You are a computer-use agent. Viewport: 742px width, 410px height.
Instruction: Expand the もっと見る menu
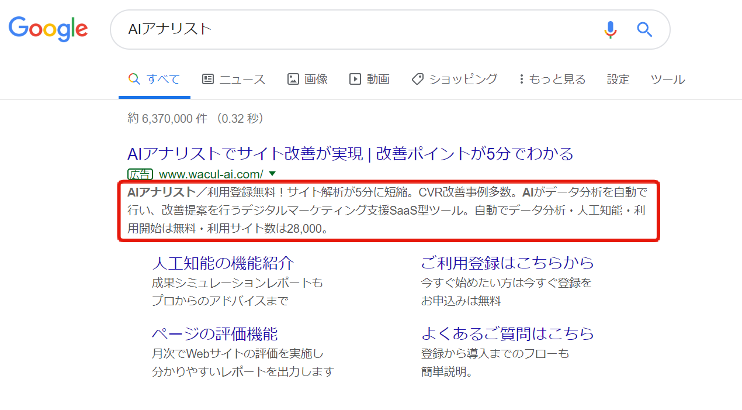(552, 80)
